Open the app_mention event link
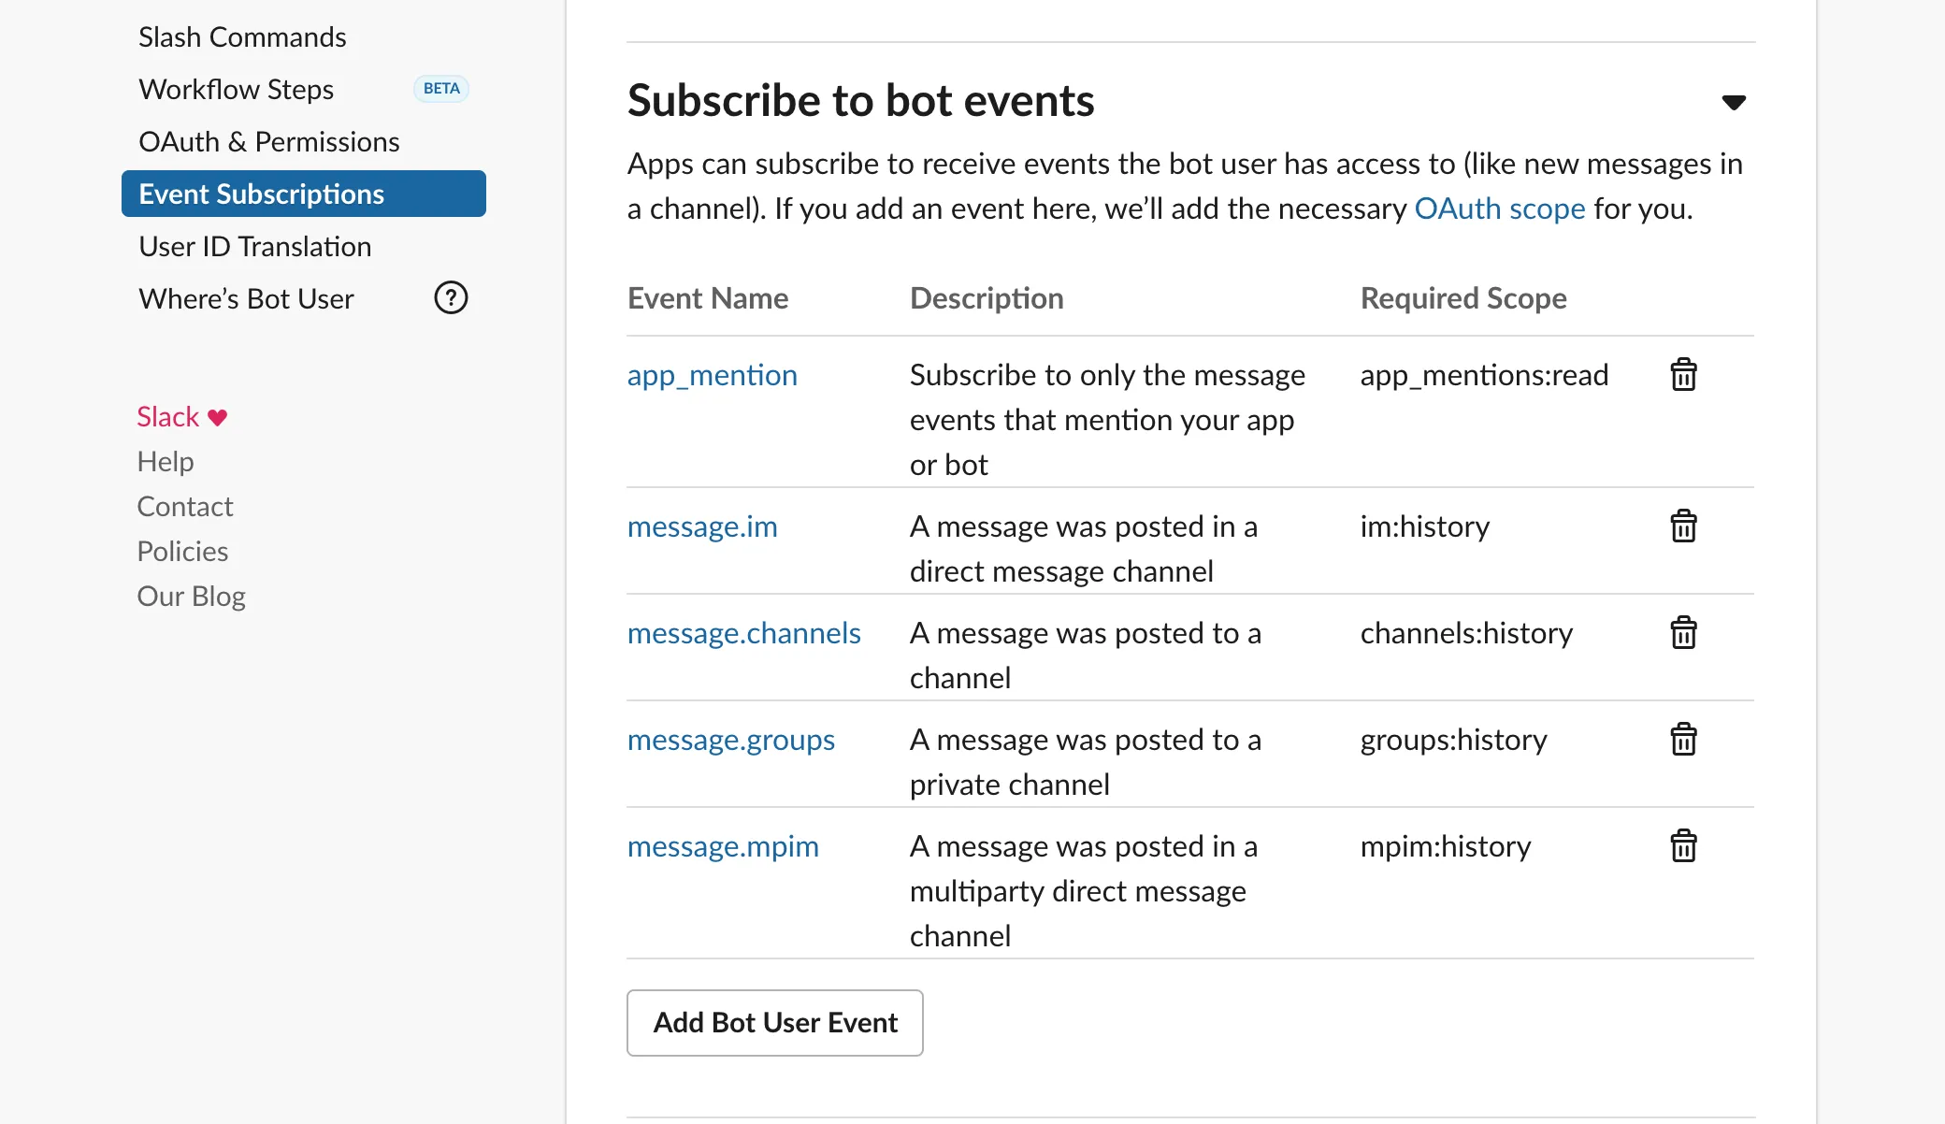The height and width of the screenshot is (1124, 1945). pyautogui.click(x=712, y=375)
